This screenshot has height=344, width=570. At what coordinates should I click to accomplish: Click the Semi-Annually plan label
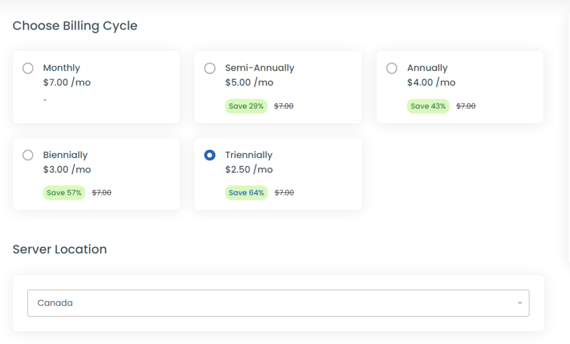pyautogui.click(x=259, y=68)
